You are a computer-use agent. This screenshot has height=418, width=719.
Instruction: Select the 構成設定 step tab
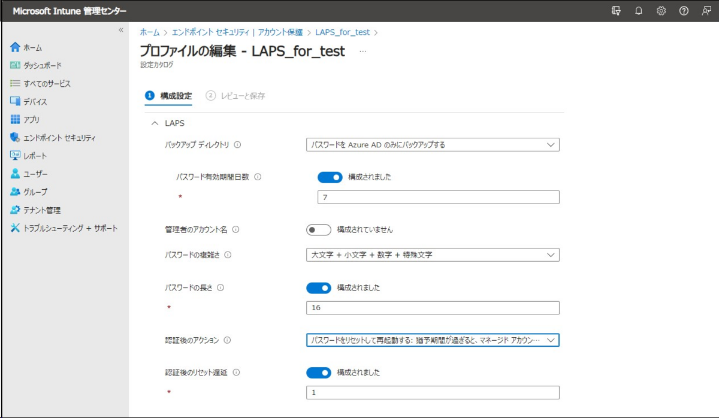169,96
